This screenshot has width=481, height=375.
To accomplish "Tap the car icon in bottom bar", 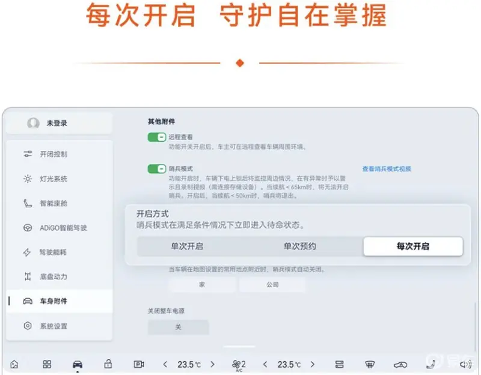I will 78,364.
